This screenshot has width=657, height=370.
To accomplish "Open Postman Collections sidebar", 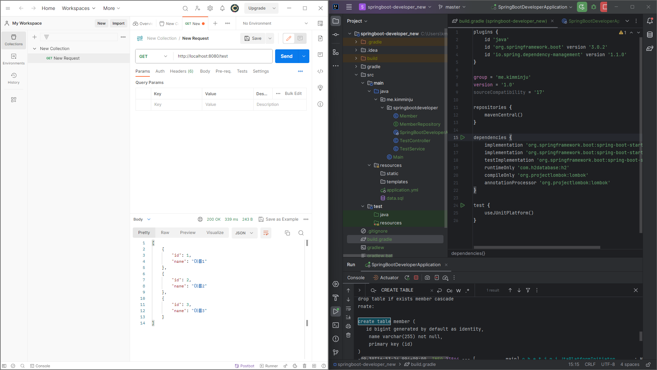I will coord(14,40).
